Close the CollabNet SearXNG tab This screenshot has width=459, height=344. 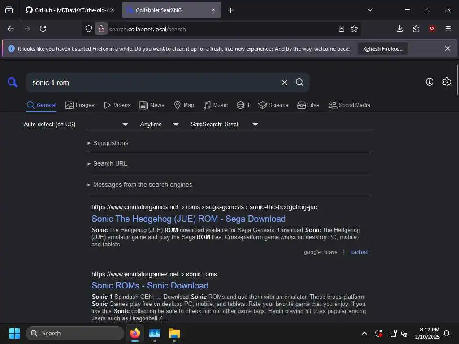tap(213, 10)
